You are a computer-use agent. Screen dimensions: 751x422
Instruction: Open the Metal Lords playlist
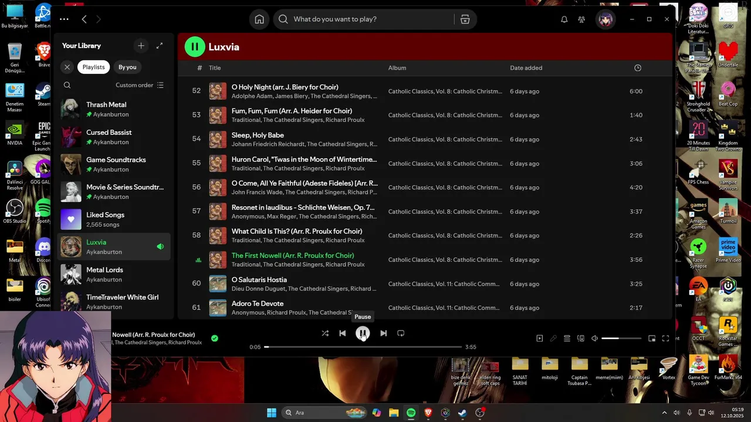tap(114, 274)
